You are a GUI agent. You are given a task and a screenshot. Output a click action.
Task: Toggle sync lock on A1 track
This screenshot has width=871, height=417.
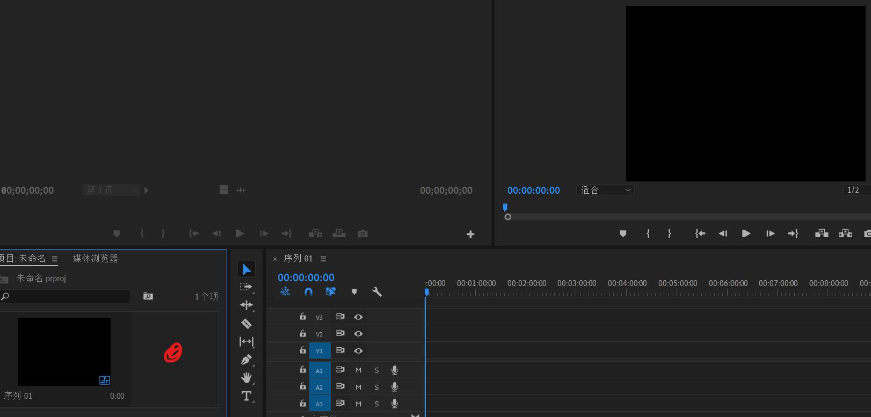click(340, 370)
